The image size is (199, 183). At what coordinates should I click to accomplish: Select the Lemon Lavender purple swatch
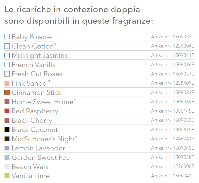click(x=7, y=148)
